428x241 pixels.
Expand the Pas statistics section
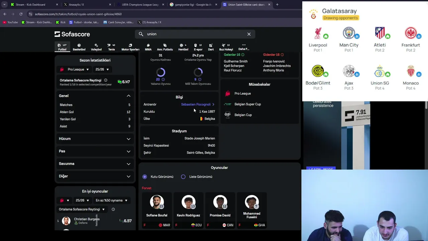point(95,151)
